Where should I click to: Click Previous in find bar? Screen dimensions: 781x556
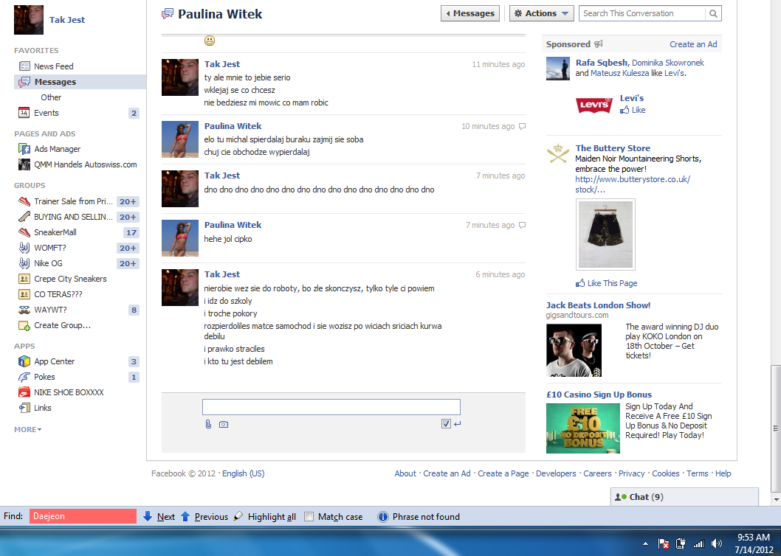(x=204, y=517)
